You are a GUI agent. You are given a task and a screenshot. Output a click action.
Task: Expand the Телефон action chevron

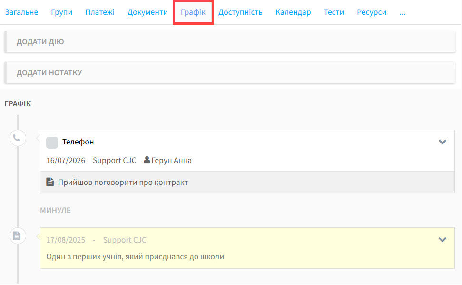442,142
